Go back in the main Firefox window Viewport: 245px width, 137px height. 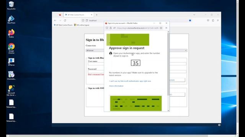55,20
